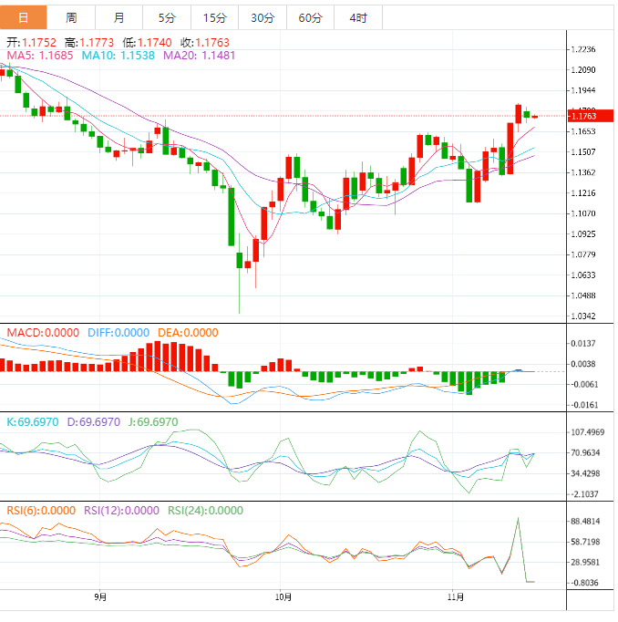Screen dimensions: 618x622
Task: Switch to the 月 monthly tab
Action: tap(118, 18)
